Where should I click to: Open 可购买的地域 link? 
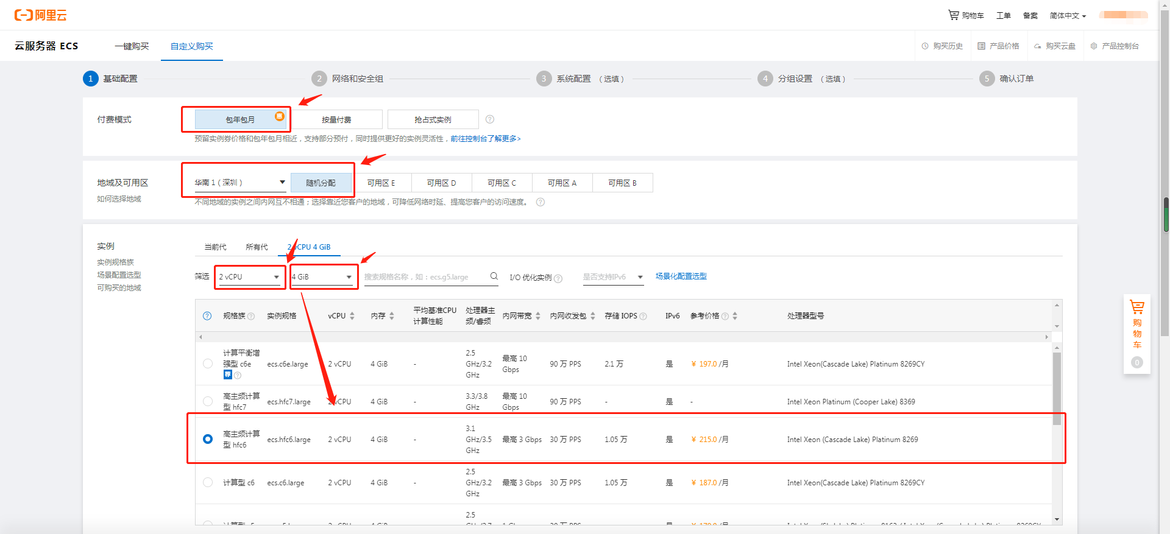pos(119,288)
